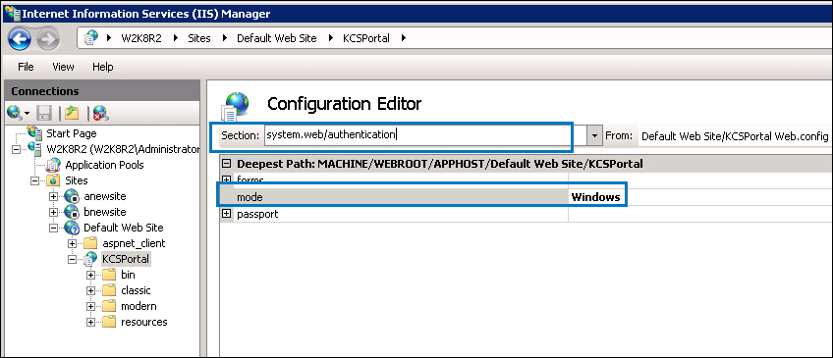Select the bnewsite tree label
The height and width of the screenshot is (358, 833).
(105, 212)
